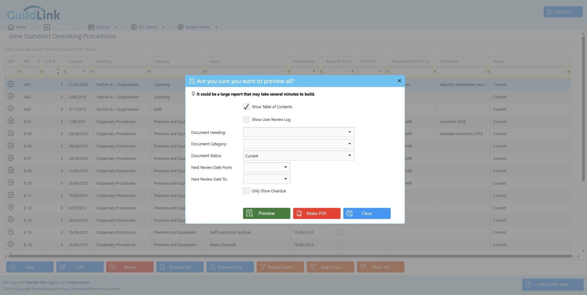
Task: Open the PSL Admin menu
Action: click(x=147, y=27)
